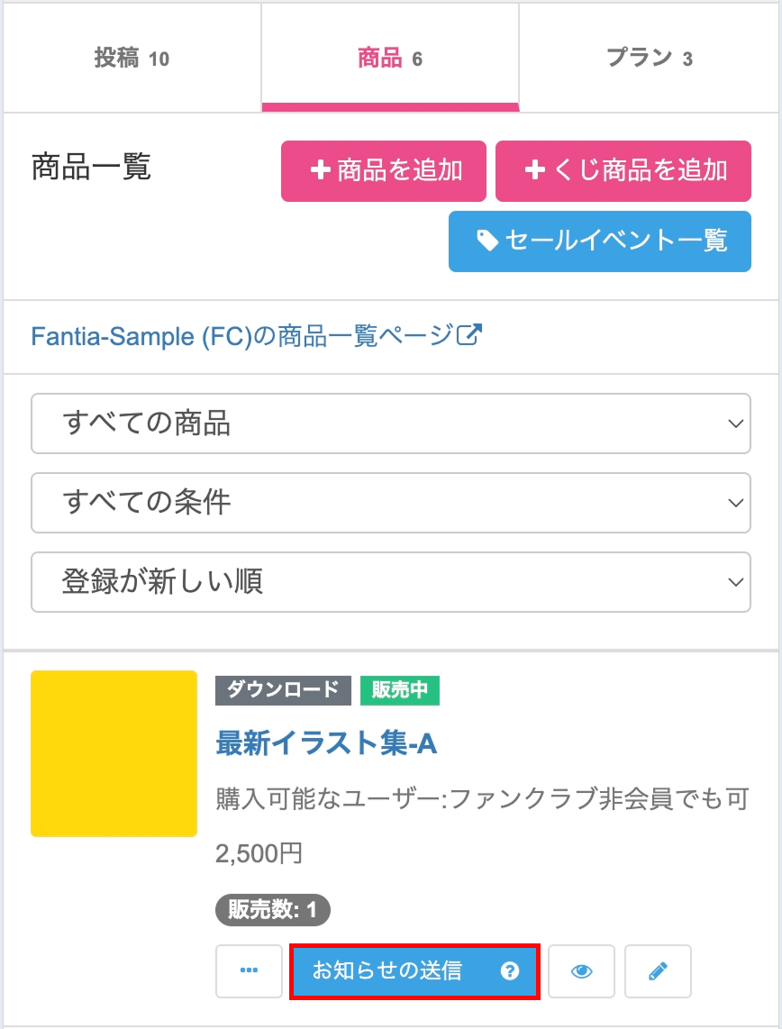
Task: Click the 販売数: 1 badge
Action: (x=273, y=910)
